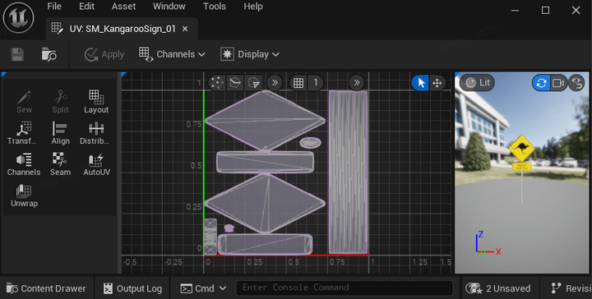592x299 pixels.
Task: Open the Channels tool in the side panel
Action: (x=24, y=164)
